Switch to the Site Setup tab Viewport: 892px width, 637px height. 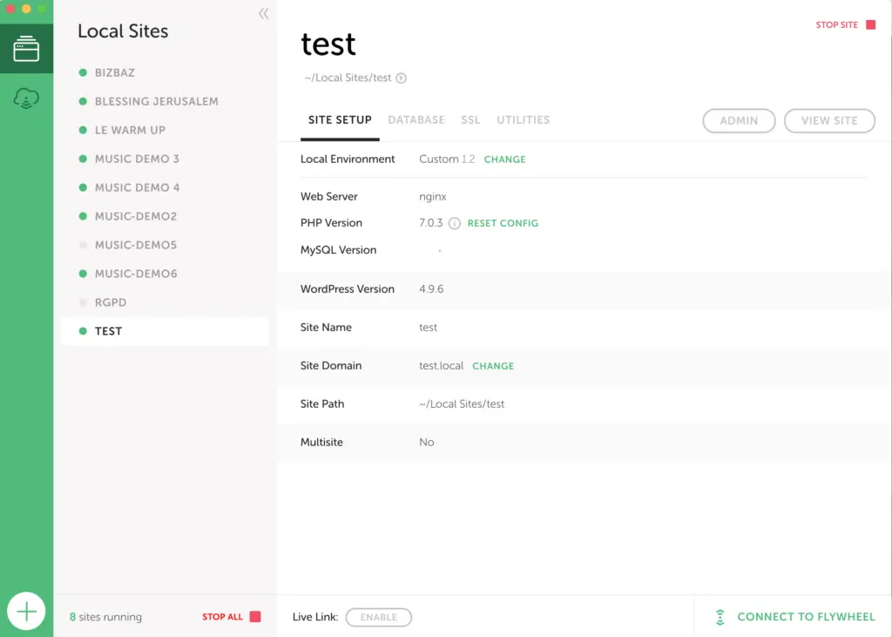(340, 120)
